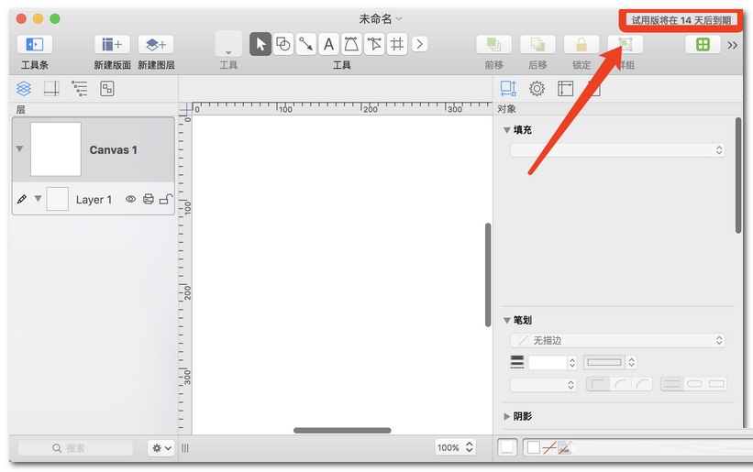Click the fill color style chit
Image resolution: width=753 pixels, height=472 pixels.
[533, 447]
